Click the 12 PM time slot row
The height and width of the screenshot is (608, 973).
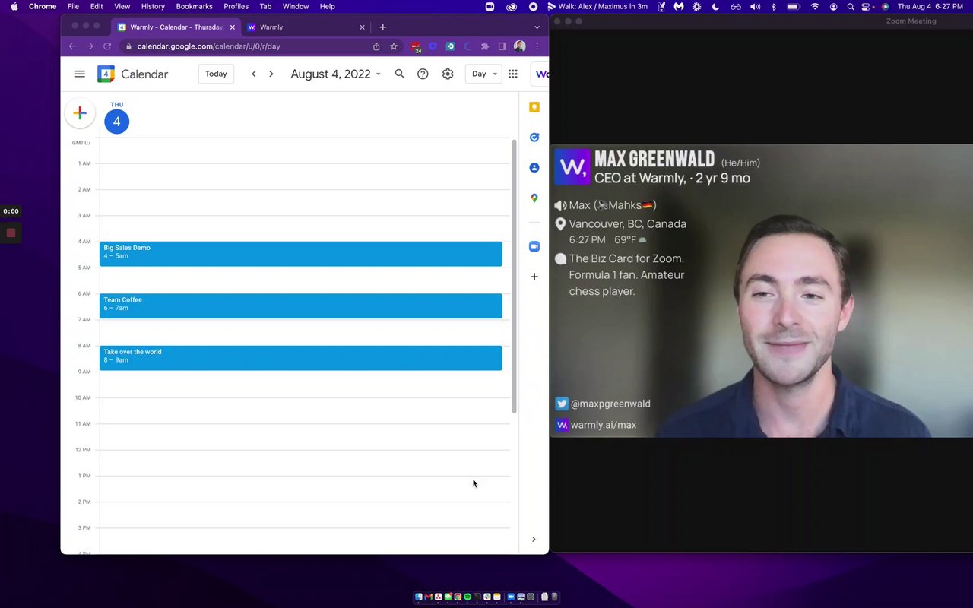305,462
